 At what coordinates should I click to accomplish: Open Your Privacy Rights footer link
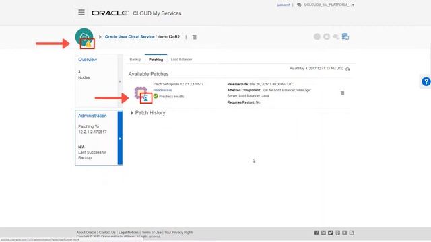pos(179,233)
